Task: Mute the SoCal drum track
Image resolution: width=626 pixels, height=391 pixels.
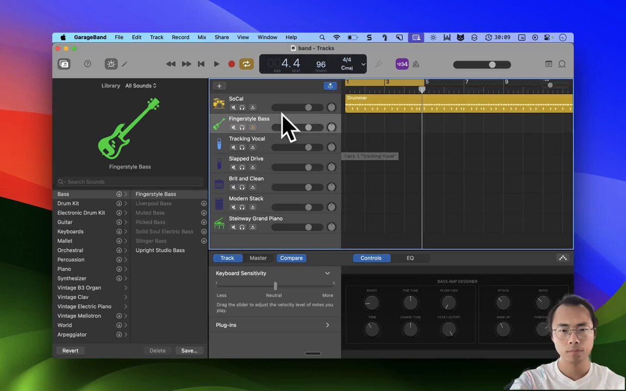Action: 234,108
